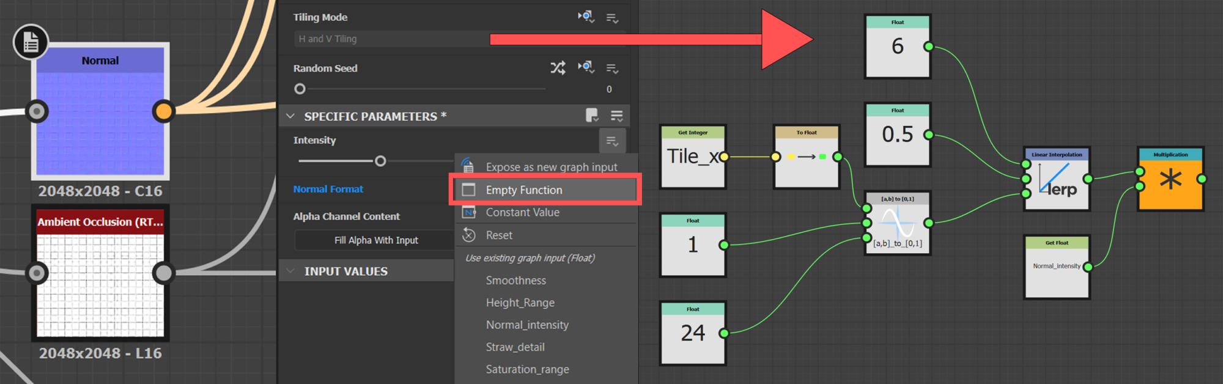The height and width of the screenshot is (384, 1223).
Task: Adjust the Intensity slider handle
Action: [x=380, y=161]
